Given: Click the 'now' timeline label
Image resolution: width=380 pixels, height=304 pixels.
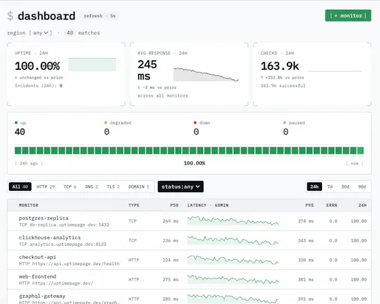Looking at the screenshot, I should pos(354,163).
